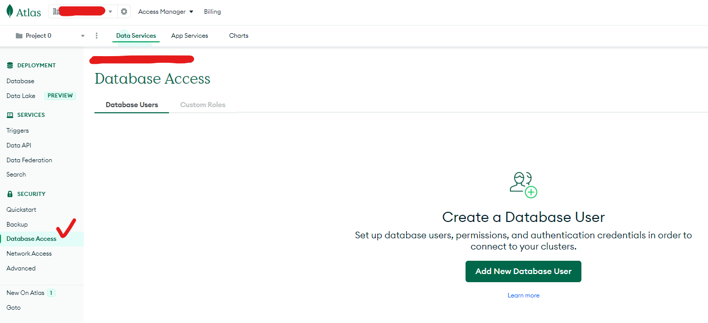Click Add New Database User button
Screen dimensions: 708x323
pyautogui.click(x=523, y=271)
